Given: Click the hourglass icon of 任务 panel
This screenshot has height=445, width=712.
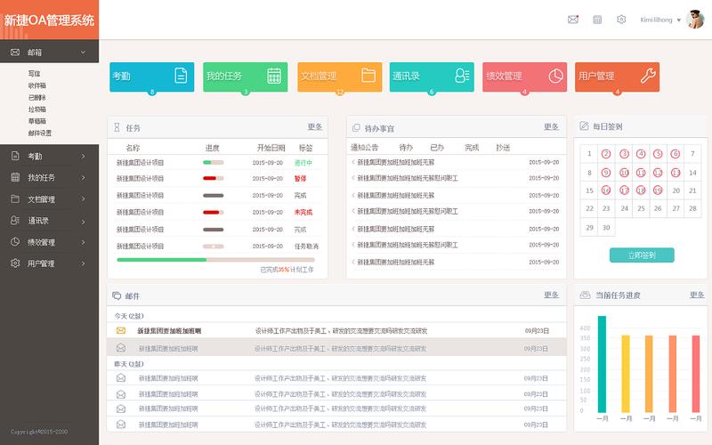Looking at the screenshot, I should [x=117, y=127].
